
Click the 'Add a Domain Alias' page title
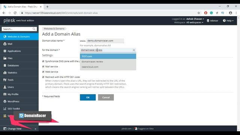pyautogui.click(x=61, y=34)
